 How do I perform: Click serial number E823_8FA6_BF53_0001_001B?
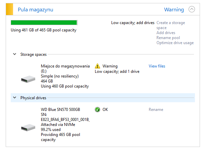(65, 120)
